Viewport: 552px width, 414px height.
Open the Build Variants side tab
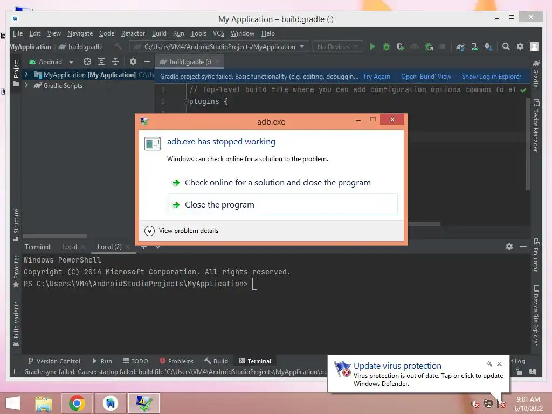(16, 324)
